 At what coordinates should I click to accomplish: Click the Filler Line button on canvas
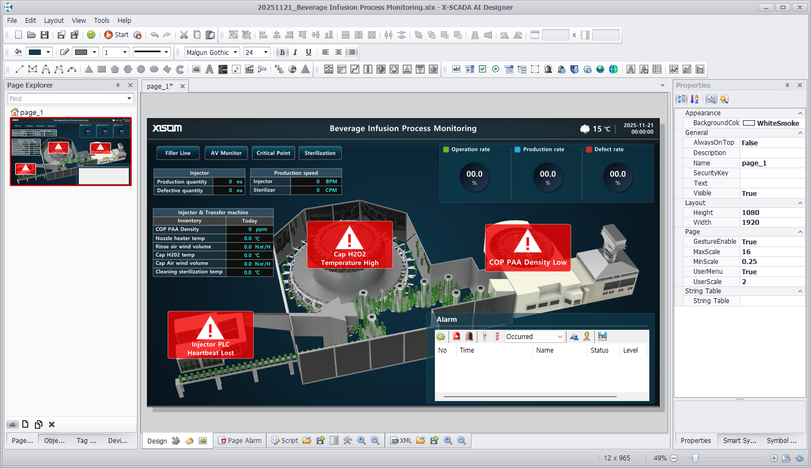178,153
